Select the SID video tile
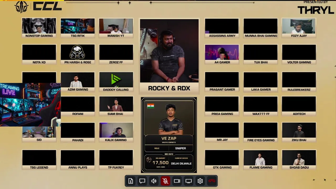 point(39,134)
